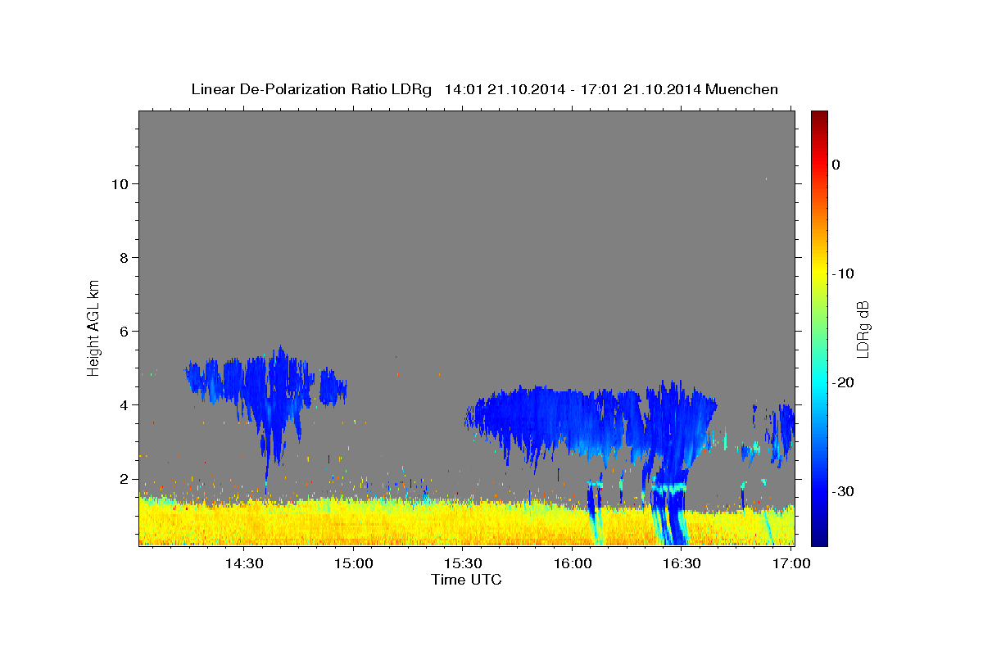Viewport: 983px width, 655px height.
Task: Click the 'Time UTC' axis label
Action: (x=466, y=580)
